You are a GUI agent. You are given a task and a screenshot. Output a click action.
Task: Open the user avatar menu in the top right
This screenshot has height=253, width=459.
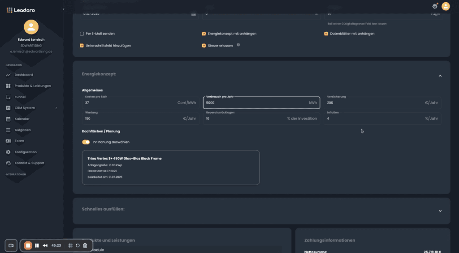[446, 6]
